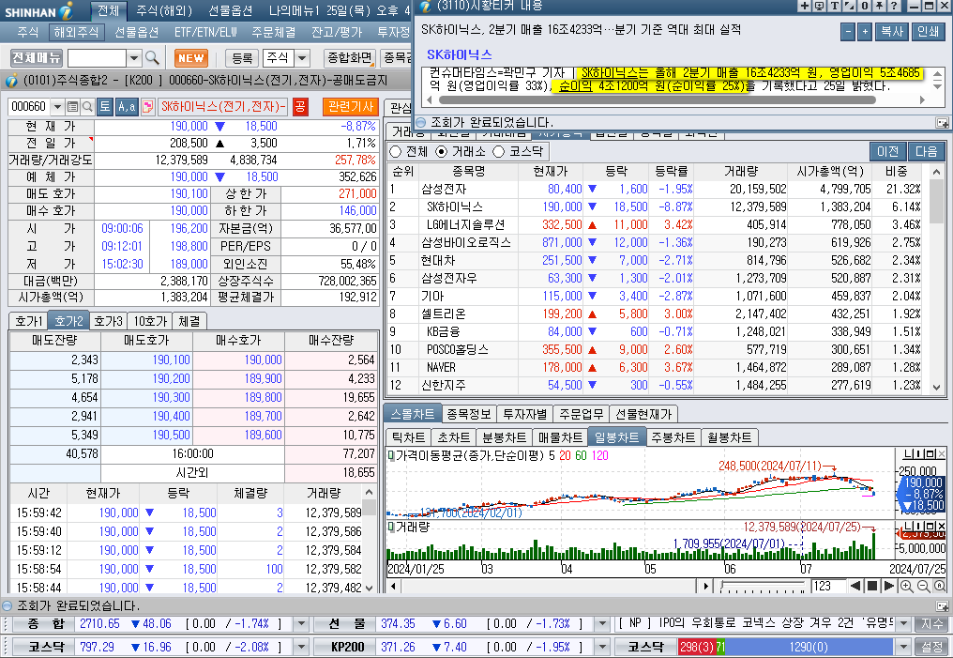The width and height of the screenshot is (953, 658).
Task: Select the 코스닥 radio button
Action: pos(499,151)
